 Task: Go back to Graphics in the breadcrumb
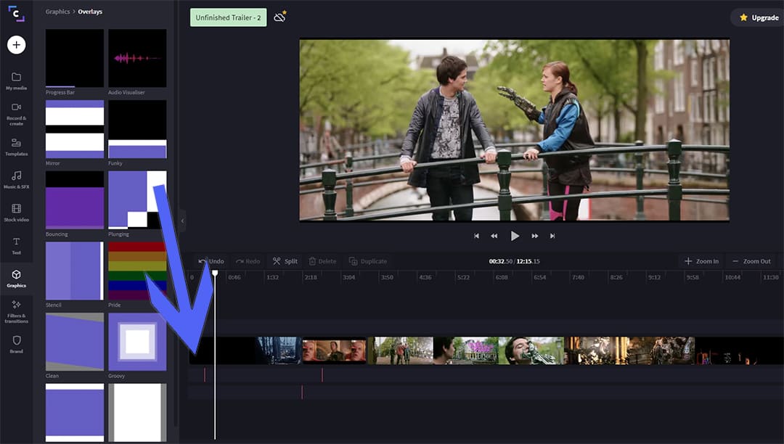click(x=57, y=12)
